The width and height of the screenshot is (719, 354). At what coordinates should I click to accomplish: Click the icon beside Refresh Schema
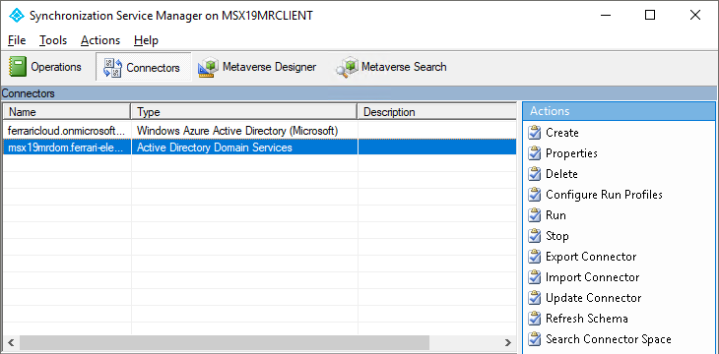(x=535, y=319)
